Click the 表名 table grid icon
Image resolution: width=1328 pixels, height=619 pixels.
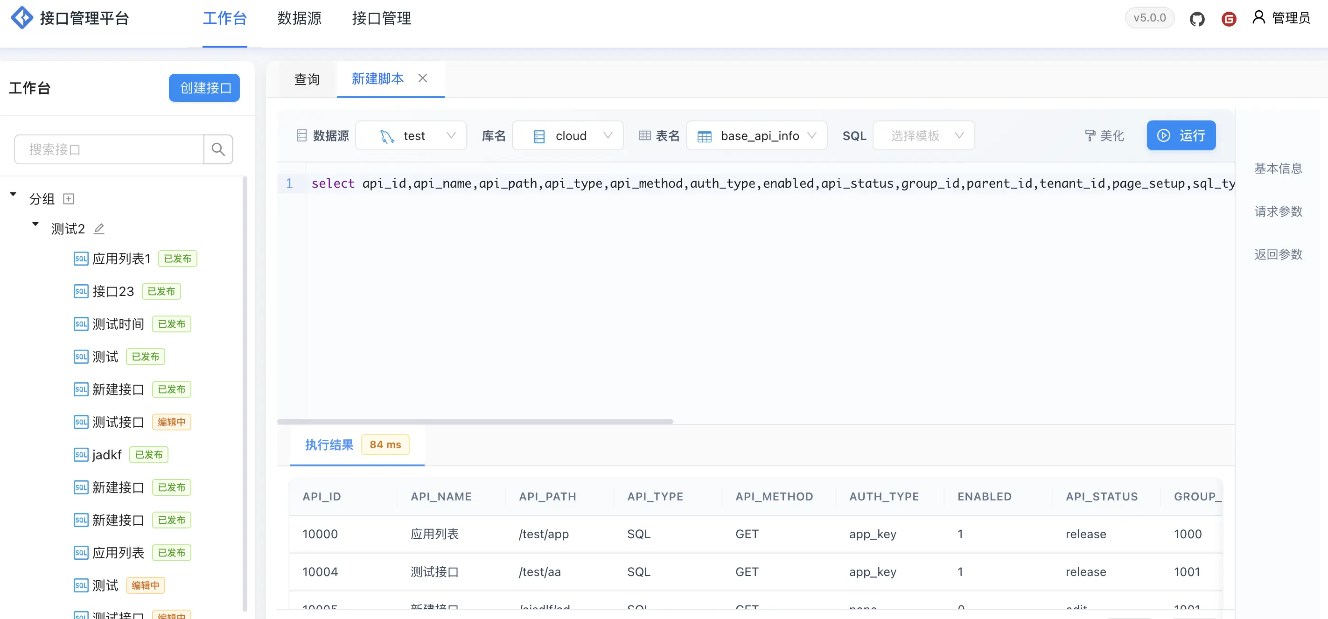(x=644, y=136)
